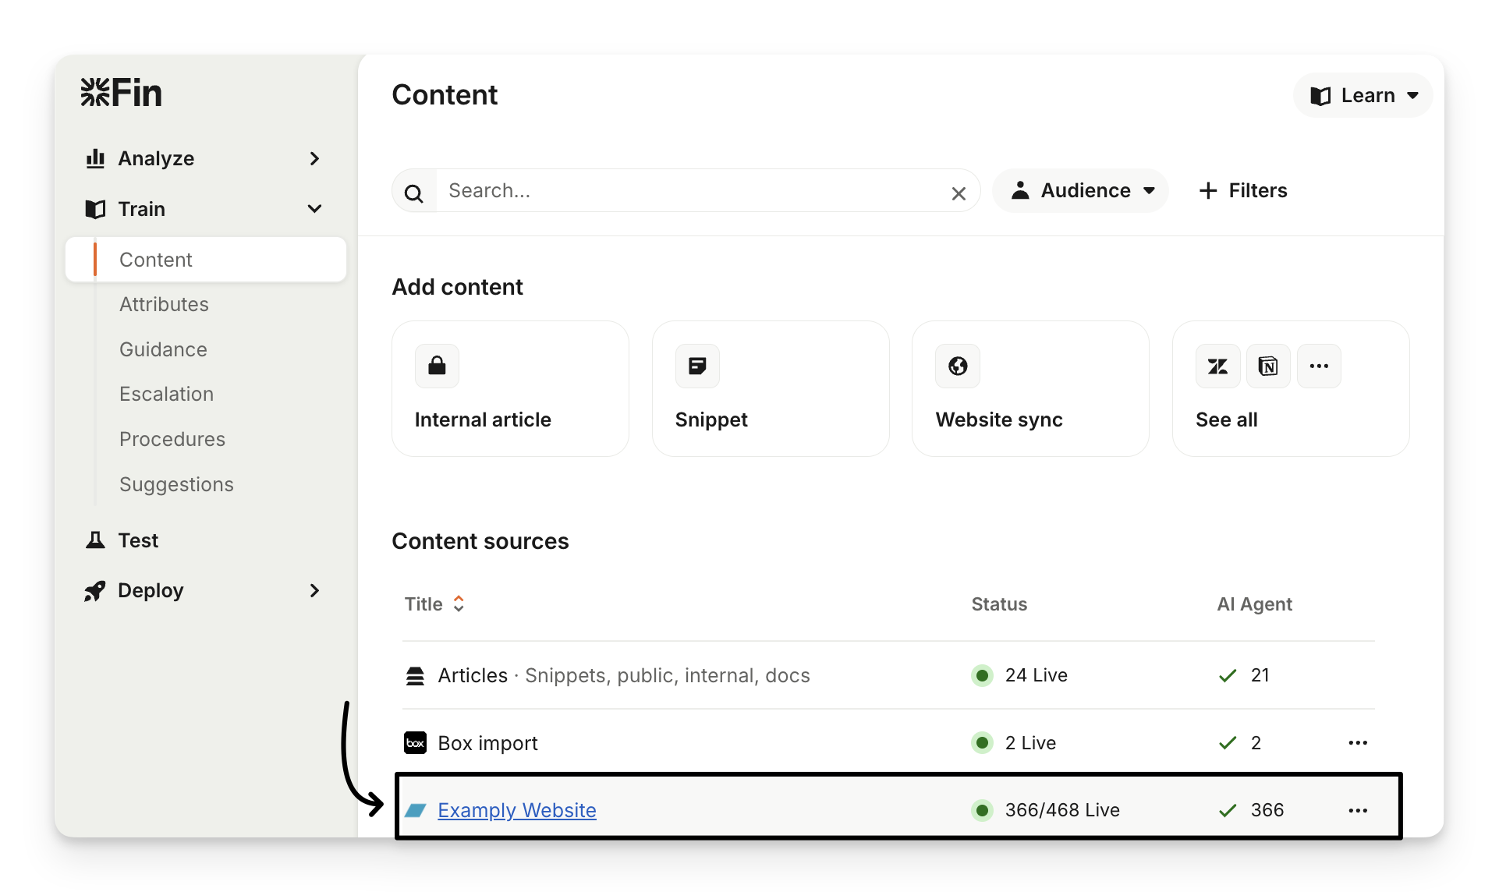Click the Filters button

coord(1243,191)
